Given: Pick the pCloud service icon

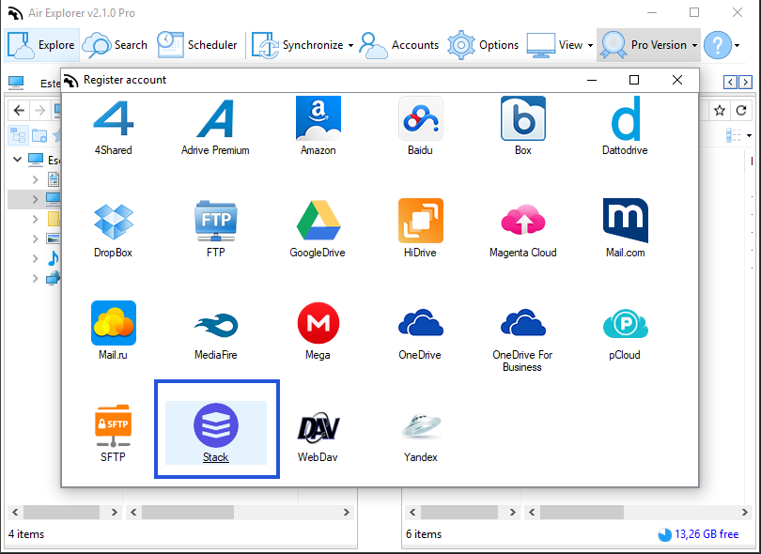Looking at the screenshot, I should [x=625, y=324].
